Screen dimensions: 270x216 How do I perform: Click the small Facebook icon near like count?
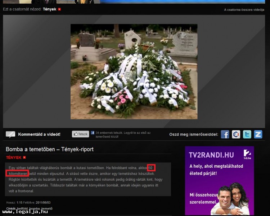93,133
